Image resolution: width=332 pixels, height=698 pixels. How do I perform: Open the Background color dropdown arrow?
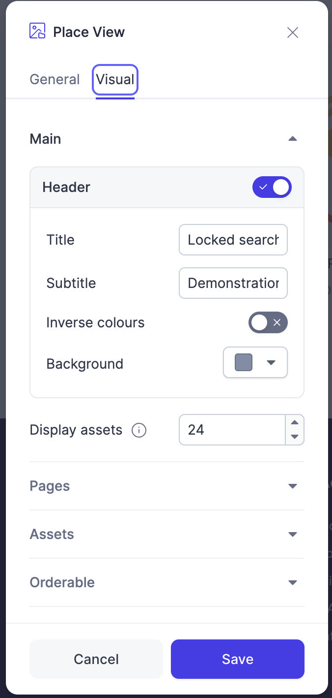(x=271, y=363)
